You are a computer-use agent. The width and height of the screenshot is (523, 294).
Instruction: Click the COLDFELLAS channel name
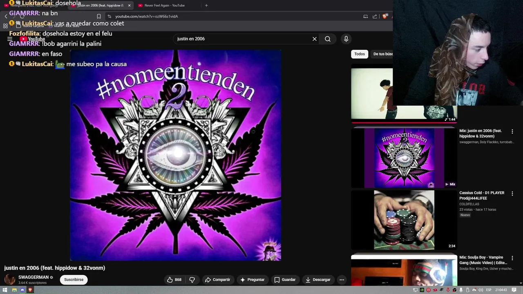[469, 204]
